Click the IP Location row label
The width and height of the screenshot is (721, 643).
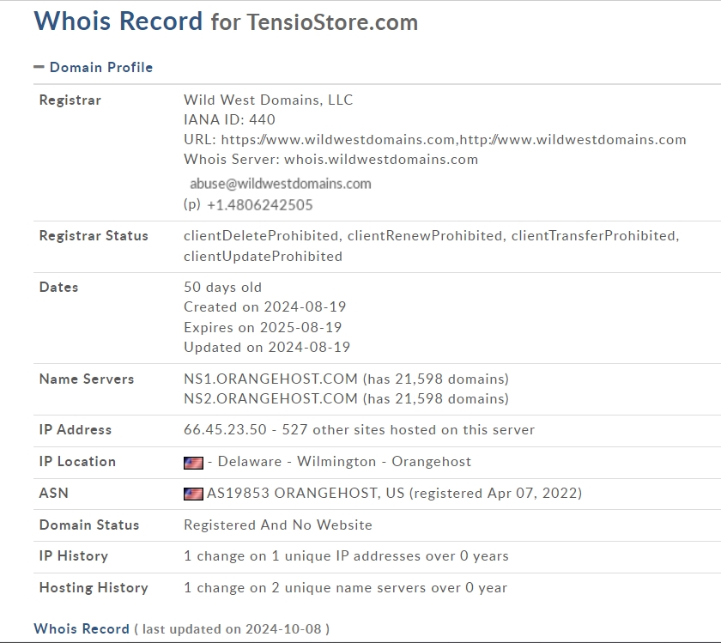(x=77, y=461)
